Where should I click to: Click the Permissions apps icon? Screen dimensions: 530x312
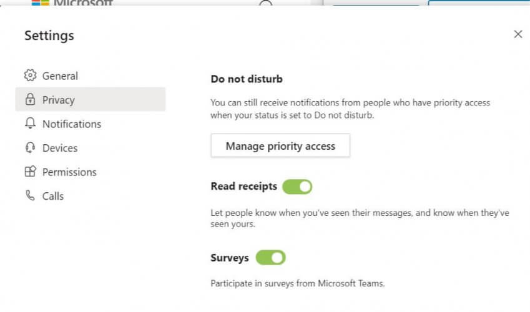coord(30,172)
